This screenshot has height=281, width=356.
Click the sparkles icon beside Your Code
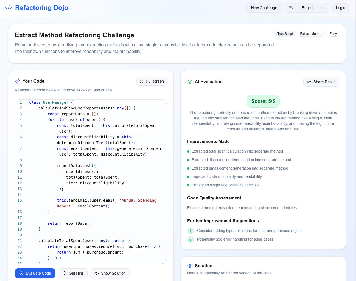click(x=17, y=81)
